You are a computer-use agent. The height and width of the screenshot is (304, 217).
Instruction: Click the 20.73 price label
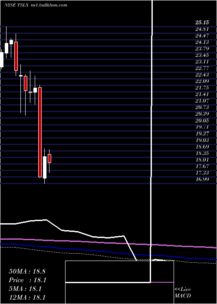pyautogui.click(x=202, y=108)
